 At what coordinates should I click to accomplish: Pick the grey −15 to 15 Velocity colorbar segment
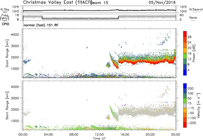pos(185,105)
